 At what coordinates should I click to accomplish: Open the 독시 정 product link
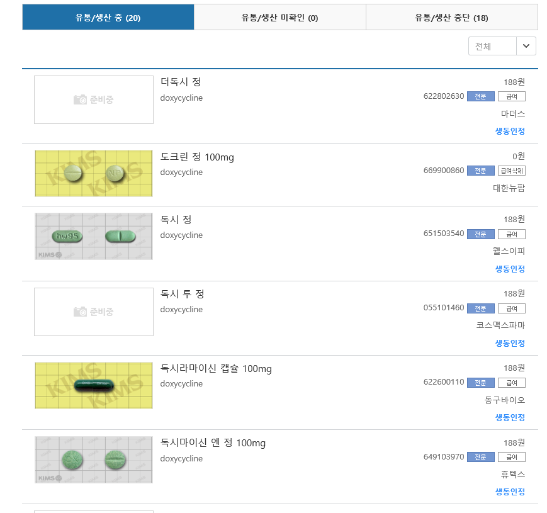coord(176,220)
